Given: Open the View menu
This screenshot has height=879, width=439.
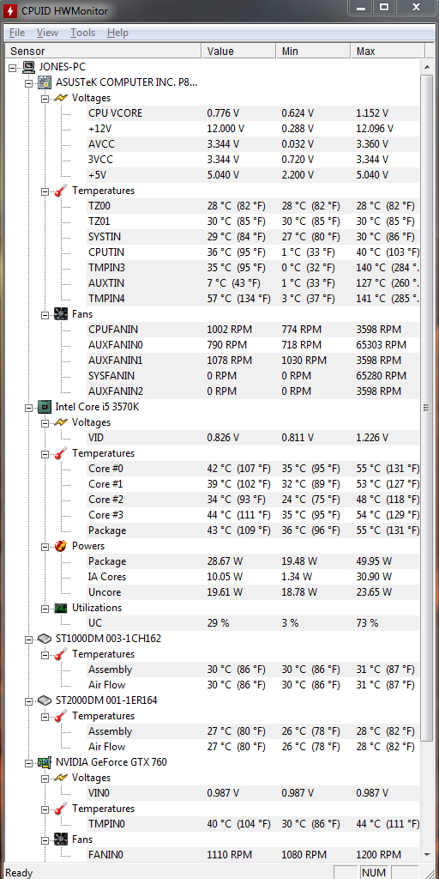Looking at the screenshot, I should coord(48,33).
